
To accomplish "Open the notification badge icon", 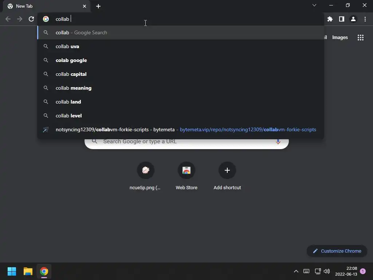I will pos(363,271).
